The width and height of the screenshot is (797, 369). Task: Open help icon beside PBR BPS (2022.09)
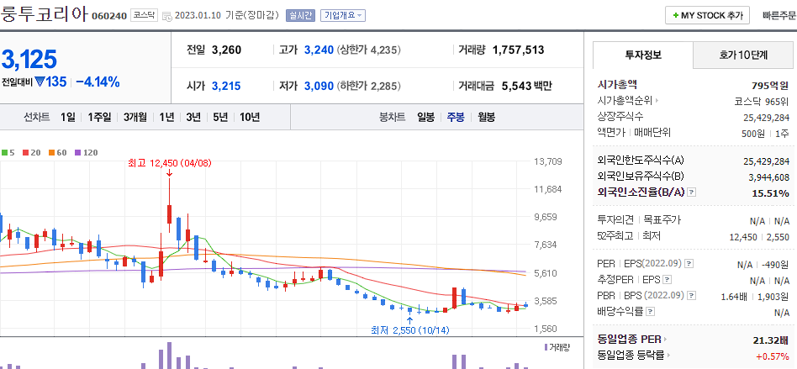point(692,295)
